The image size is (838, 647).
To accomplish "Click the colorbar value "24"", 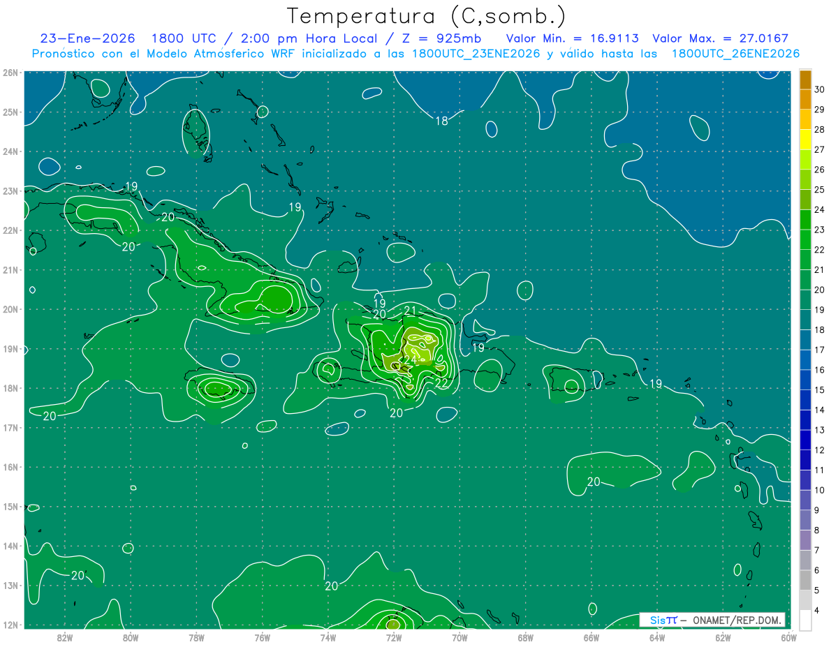I will point(820,209).
